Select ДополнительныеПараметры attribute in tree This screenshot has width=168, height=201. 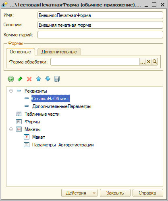pos(62,106)
